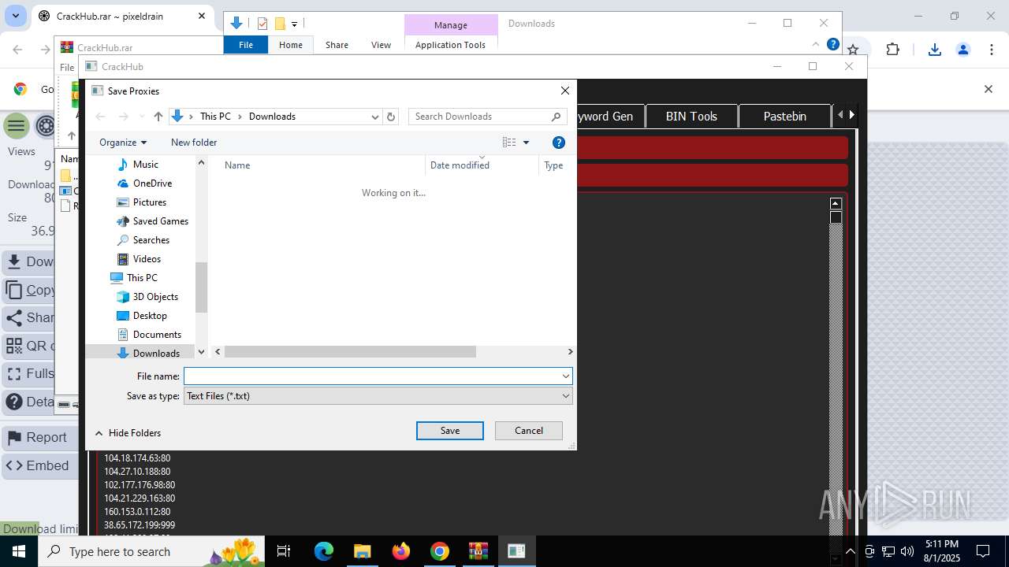Go up one folder level with the arrow

tap(158, 117)
